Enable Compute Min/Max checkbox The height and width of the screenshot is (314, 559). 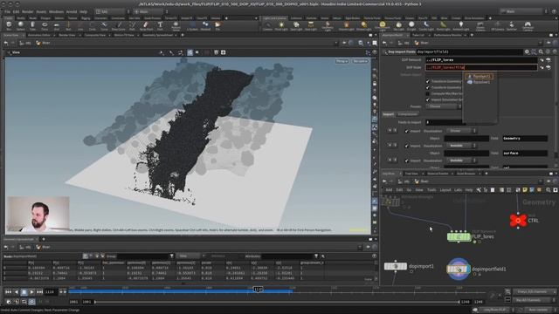(x=427, y=94)
